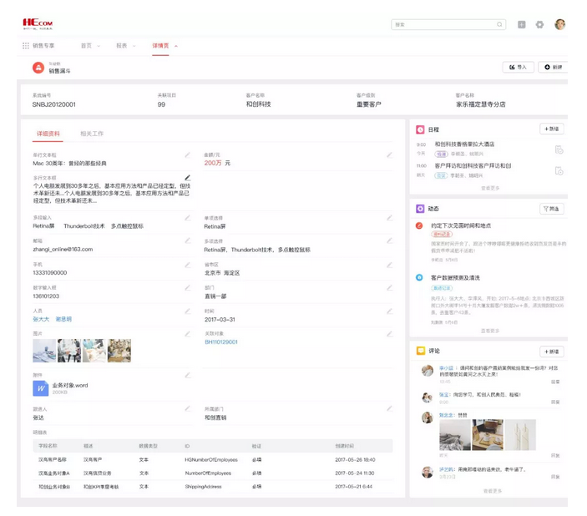Open the 业务对象.word attachment icon
587x516 pixels.
(x=40, y=388)
